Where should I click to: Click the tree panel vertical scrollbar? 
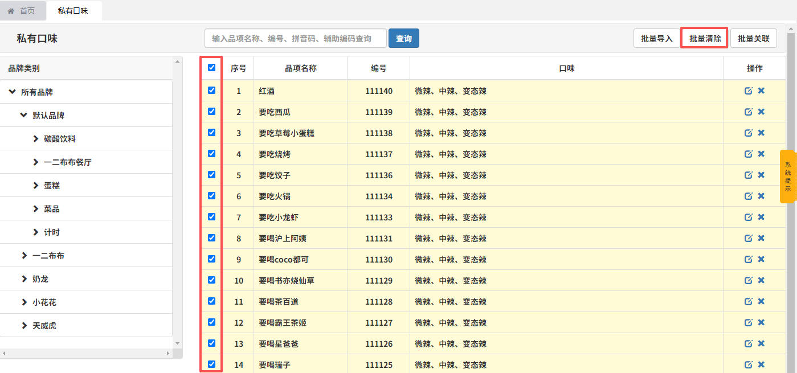(x=178, y=202)
